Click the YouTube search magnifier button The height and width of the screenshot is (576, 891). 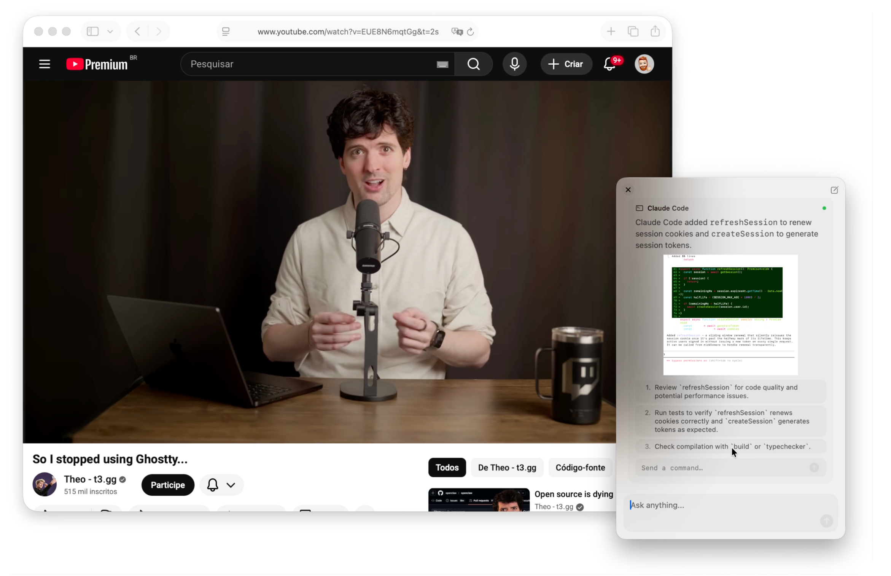coord(473,64)
